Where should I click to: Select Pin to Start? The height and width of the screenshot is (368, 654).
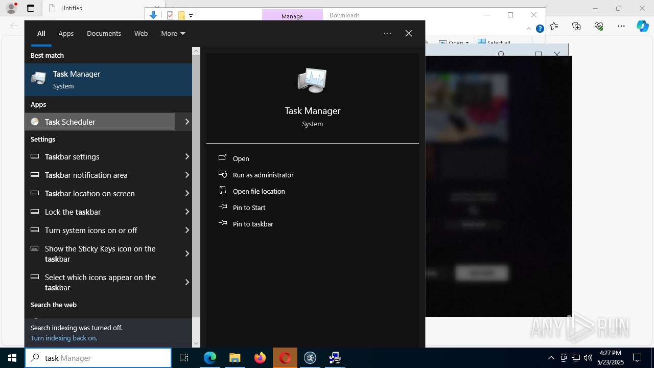[249, 208]
